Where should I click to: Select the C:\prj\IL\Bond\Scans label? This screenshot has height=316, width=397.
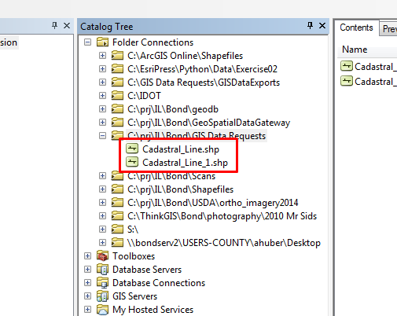tap(171, 176)
